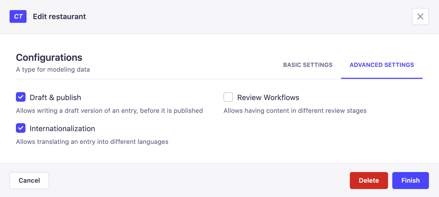Disable the Internationalization checkbox
This screenshot has width=439, height=197.
pos(21,128)
